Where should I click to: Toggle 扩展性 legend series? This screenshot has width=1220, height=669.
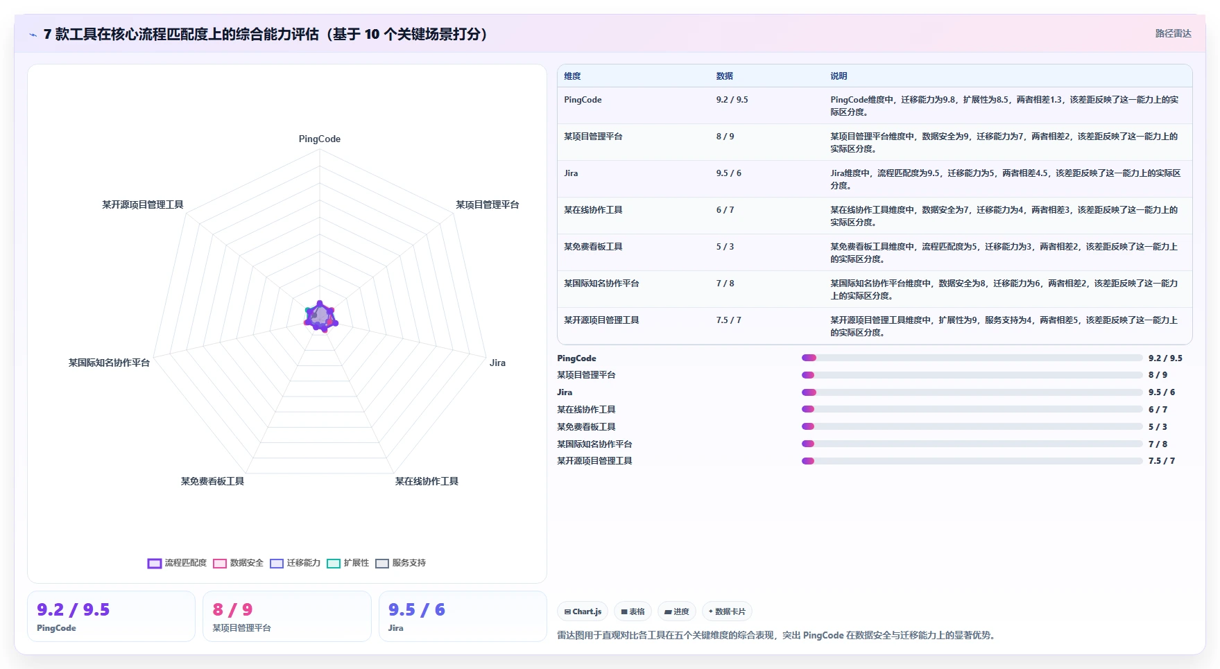[x=347, y=563]
